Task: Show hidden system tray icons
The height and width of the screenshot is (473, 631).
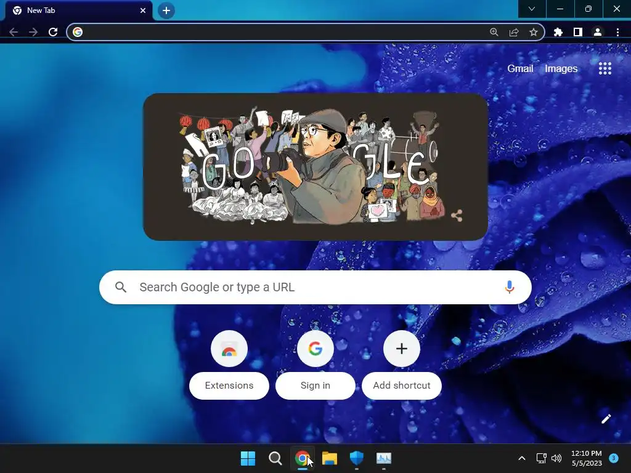Action: [521, 458]
